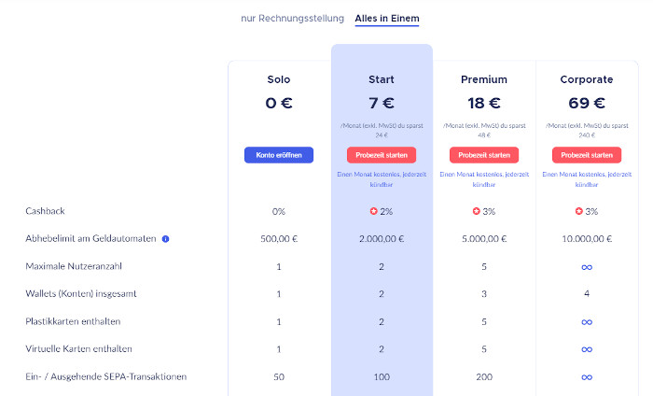This screenshot has height=396, width=653.
Task: Click the infinity symbol for Corporate SEPA-Transaktionen
Action: tap(587, 377)
